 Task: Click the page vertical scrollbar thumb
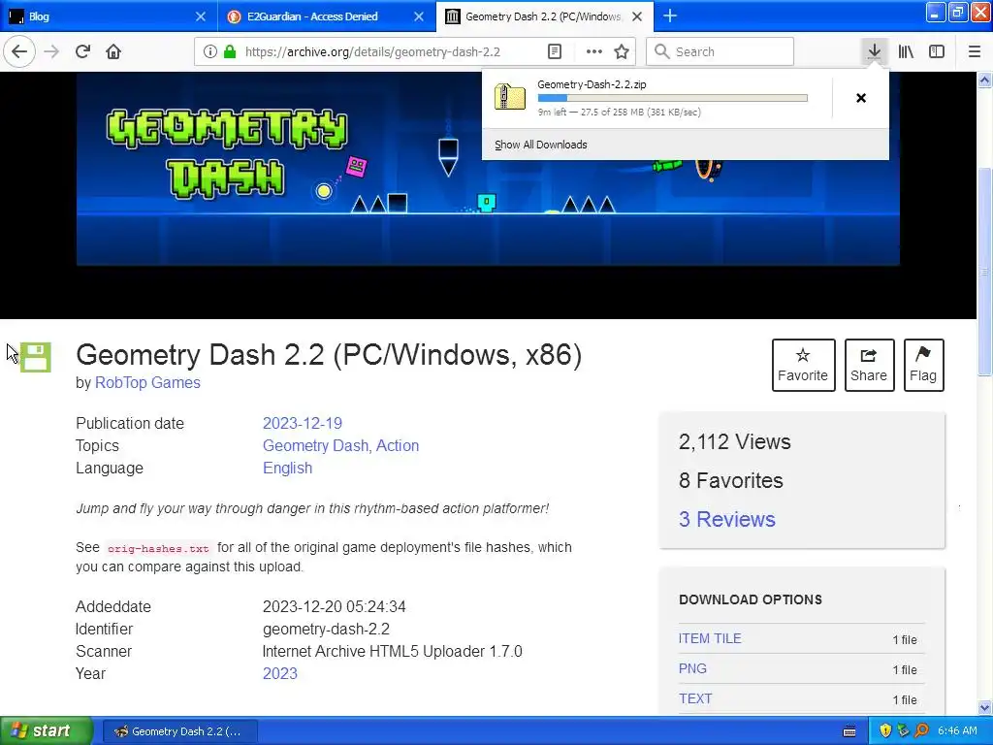click(x=984, y=272)
